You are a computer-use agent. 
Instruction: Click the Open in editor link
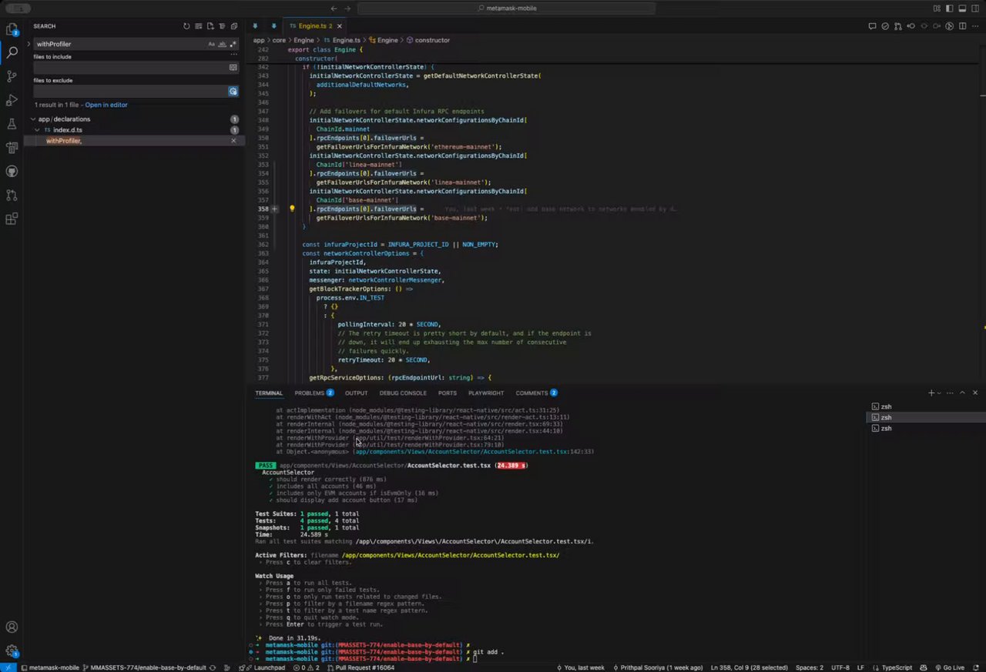[106, 105]
